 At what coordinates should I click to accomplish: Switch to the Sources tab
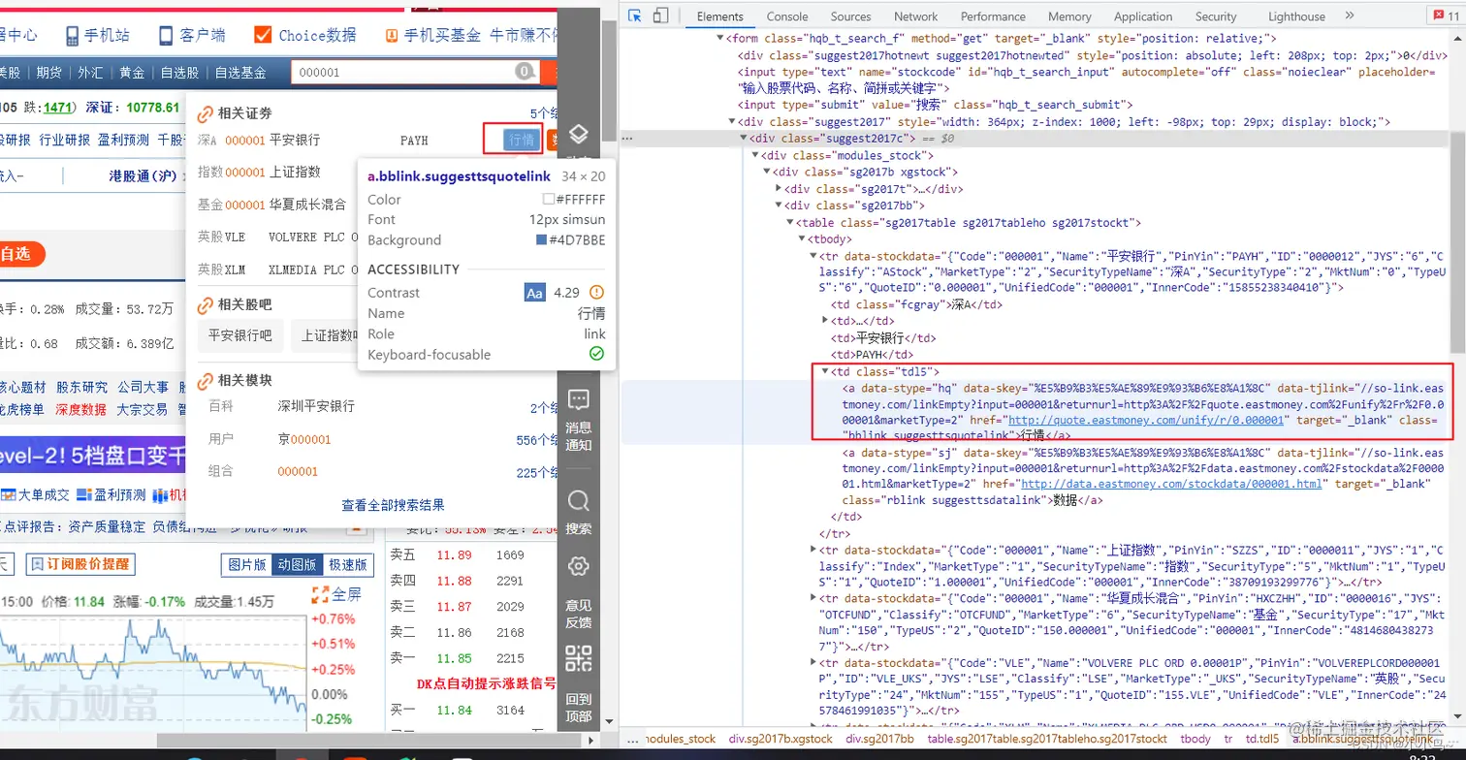(x=850, y=16)
